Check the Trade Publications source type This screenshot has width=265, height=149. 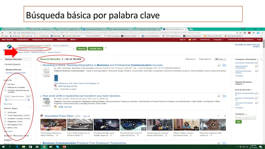pos(5,115)
